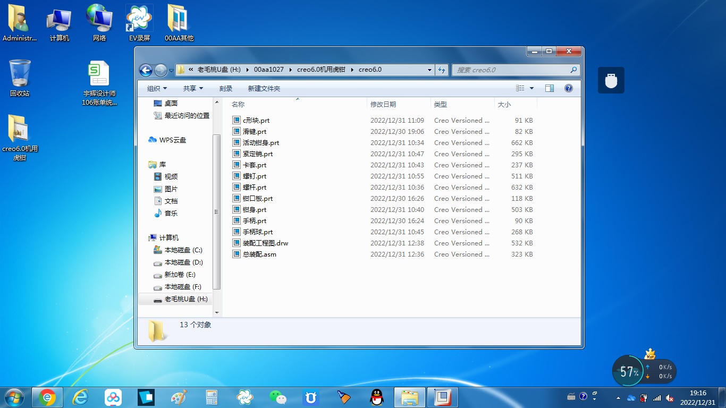Expand the arrow after the 00aa1027 breadcrumb
This screenshot has height=408, width=726.
pyautogui.click(x=290, y=70)
